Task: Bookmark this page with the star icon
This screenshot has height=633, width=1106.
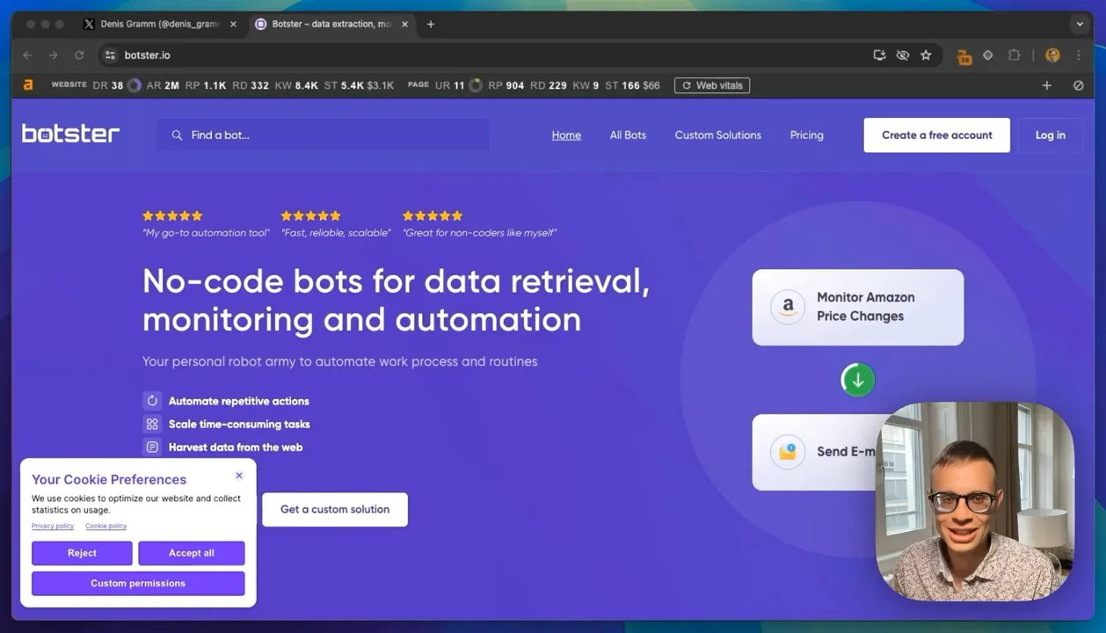Action: tap(926, 55)
